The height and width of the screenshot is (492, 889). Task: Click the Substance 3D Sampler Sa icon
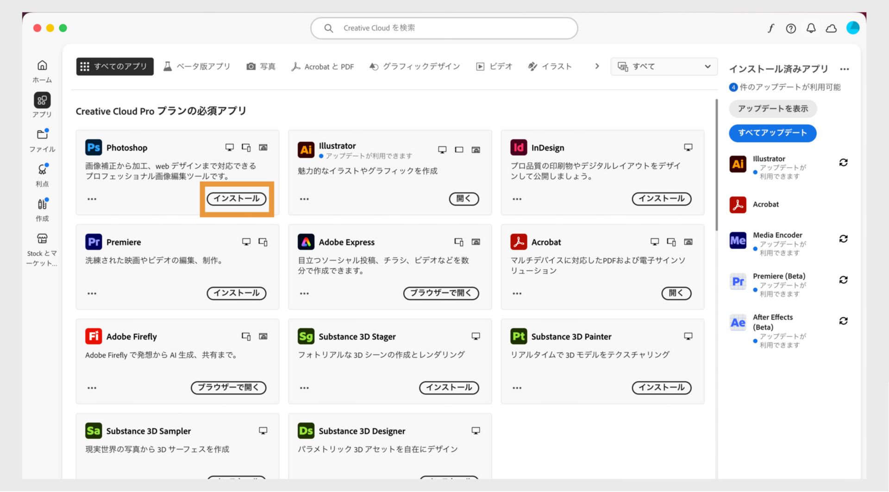pyautogui.click(x=94, y=431)
